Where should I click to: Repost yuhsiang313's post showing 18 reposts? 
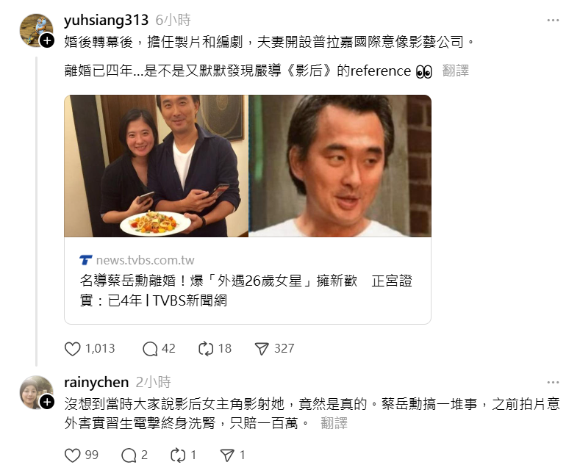tap(206, 348)
